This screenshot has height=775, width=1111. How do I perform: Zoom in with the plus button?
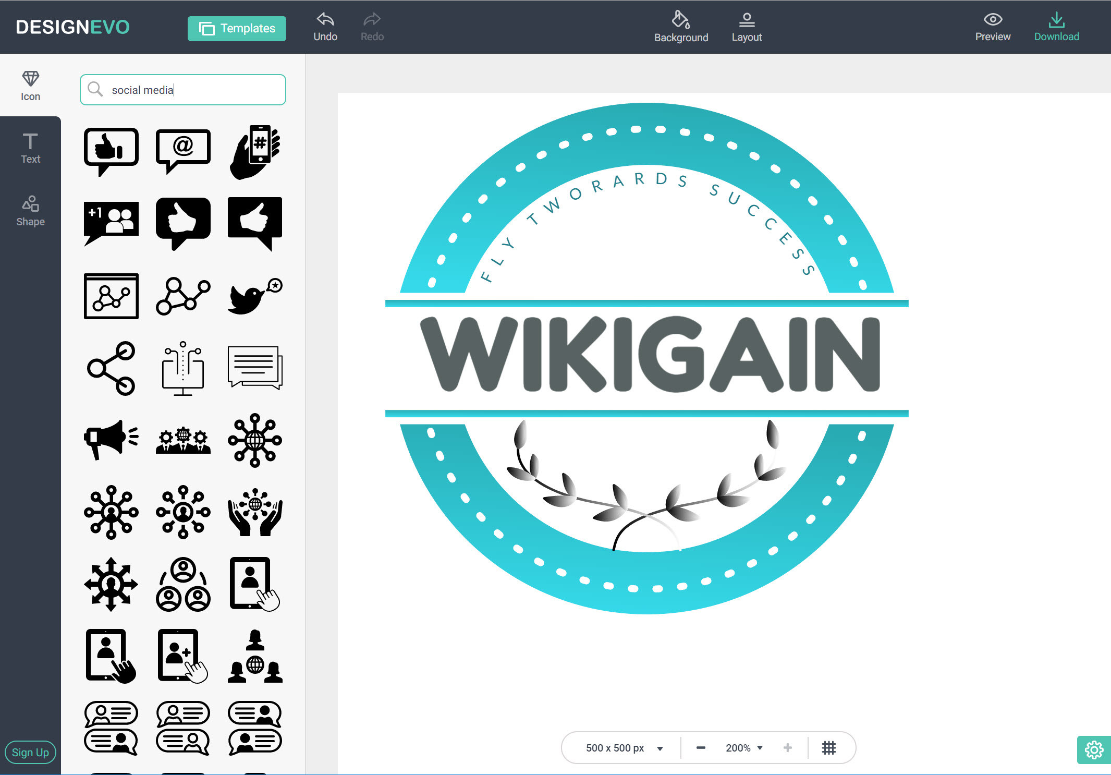pyautogui.click(x=787, y=748)
